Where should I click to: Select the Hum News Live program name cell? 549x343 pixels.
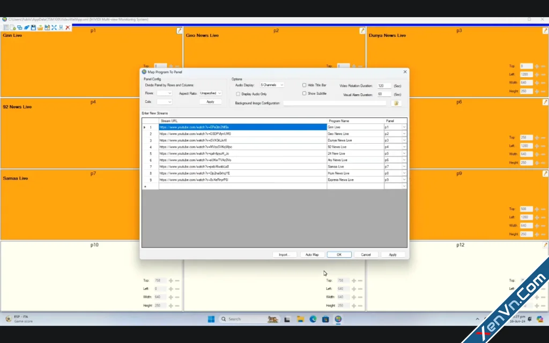[x=355, y=173]
